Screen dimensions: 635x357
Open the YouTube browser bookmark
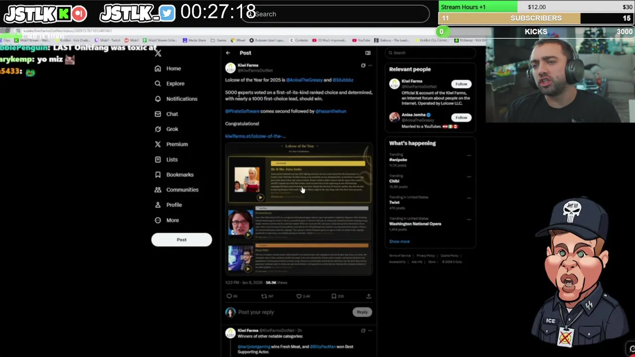[361, 40]
